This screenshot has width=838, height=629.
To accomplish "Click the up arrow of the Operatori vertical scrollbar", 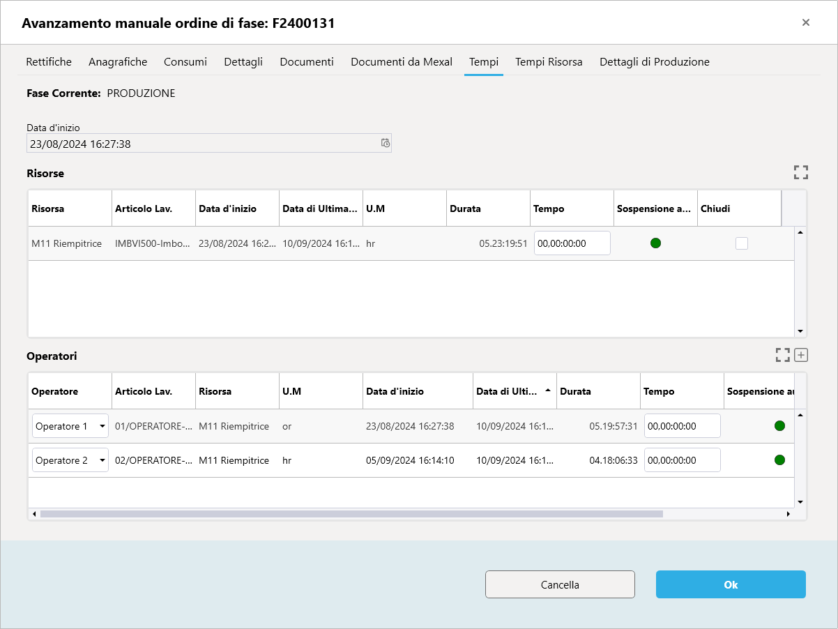I will [x=800, y=415].
